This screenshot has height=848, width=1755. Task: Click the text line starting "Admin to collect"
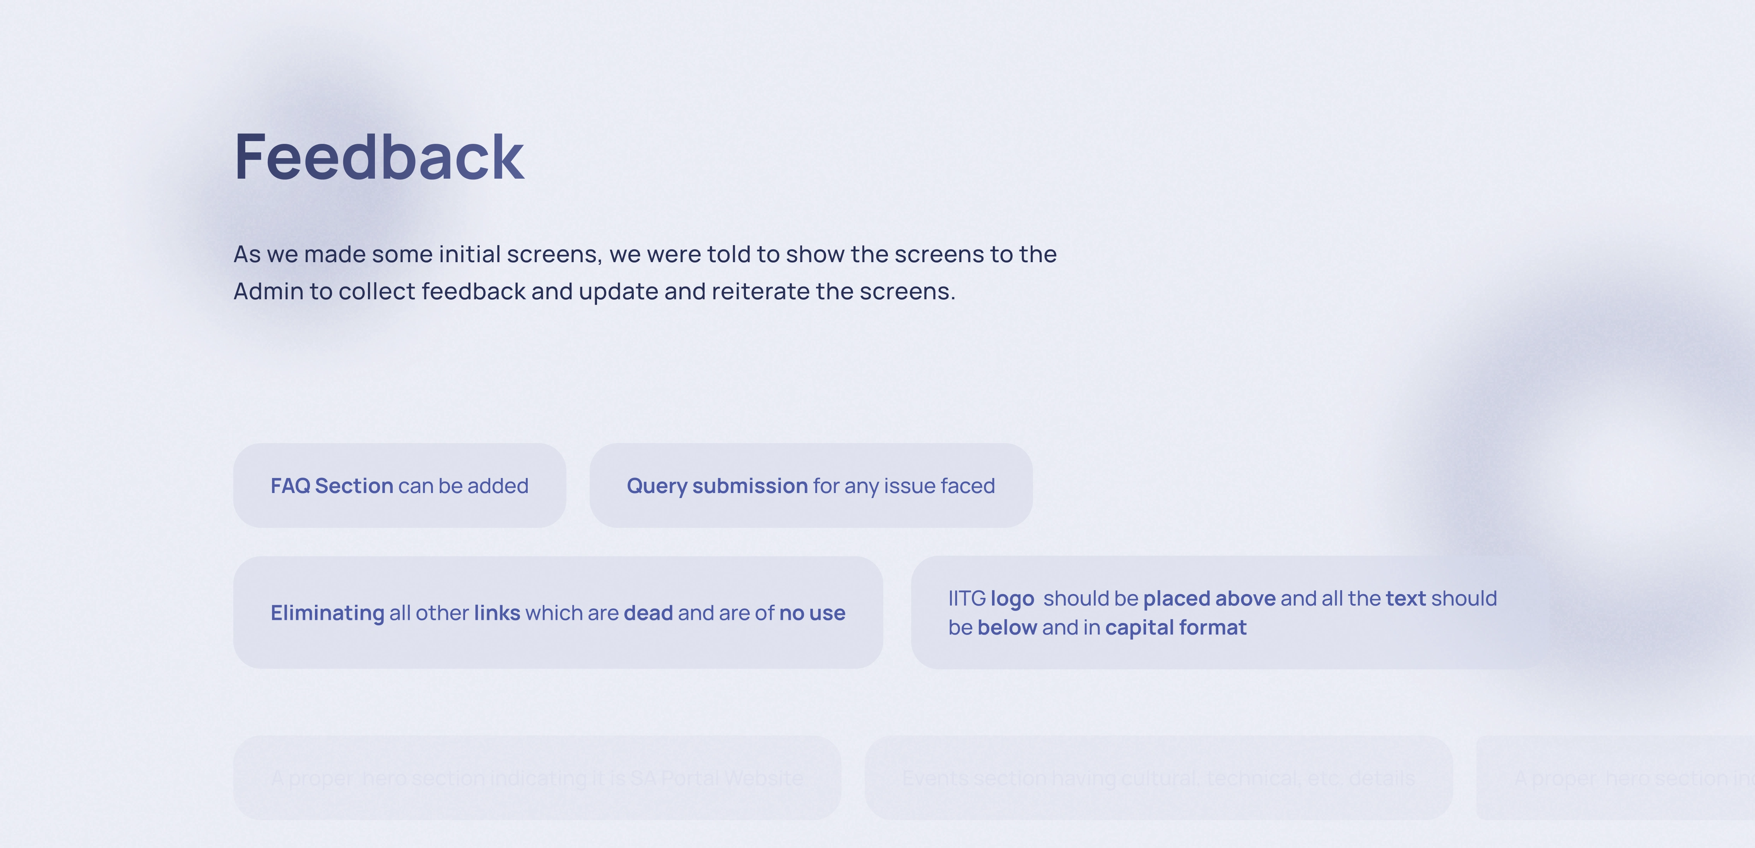click(594, 292)
